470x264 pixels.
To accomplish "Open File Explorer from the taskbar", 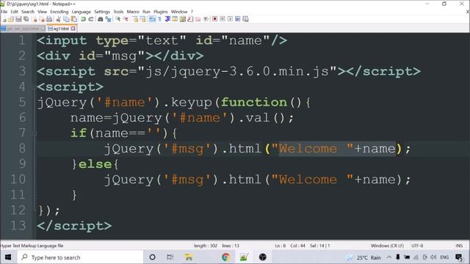I will click(189, 257).
